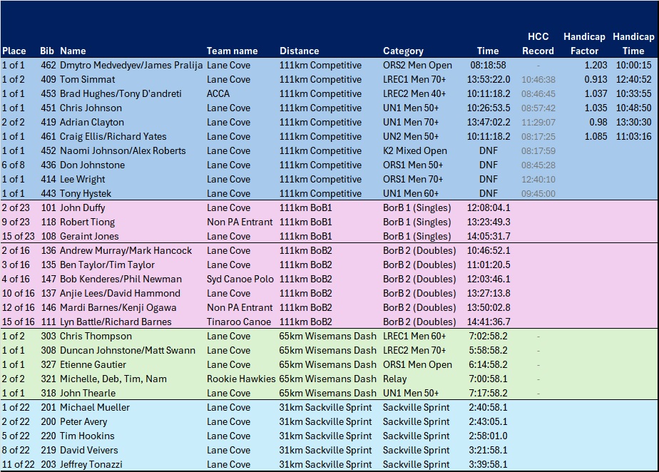
Task: Select the handicap factor 1.203 cell
Action: [x=596, y=65]
